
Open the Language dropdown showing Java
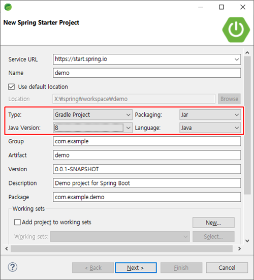tap(210, 128)
